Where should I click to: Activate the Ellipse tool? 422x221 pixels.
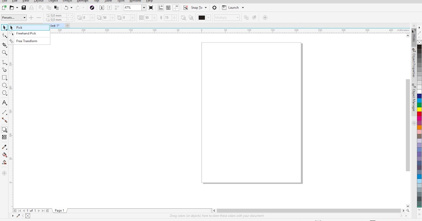tap(5, 85)
